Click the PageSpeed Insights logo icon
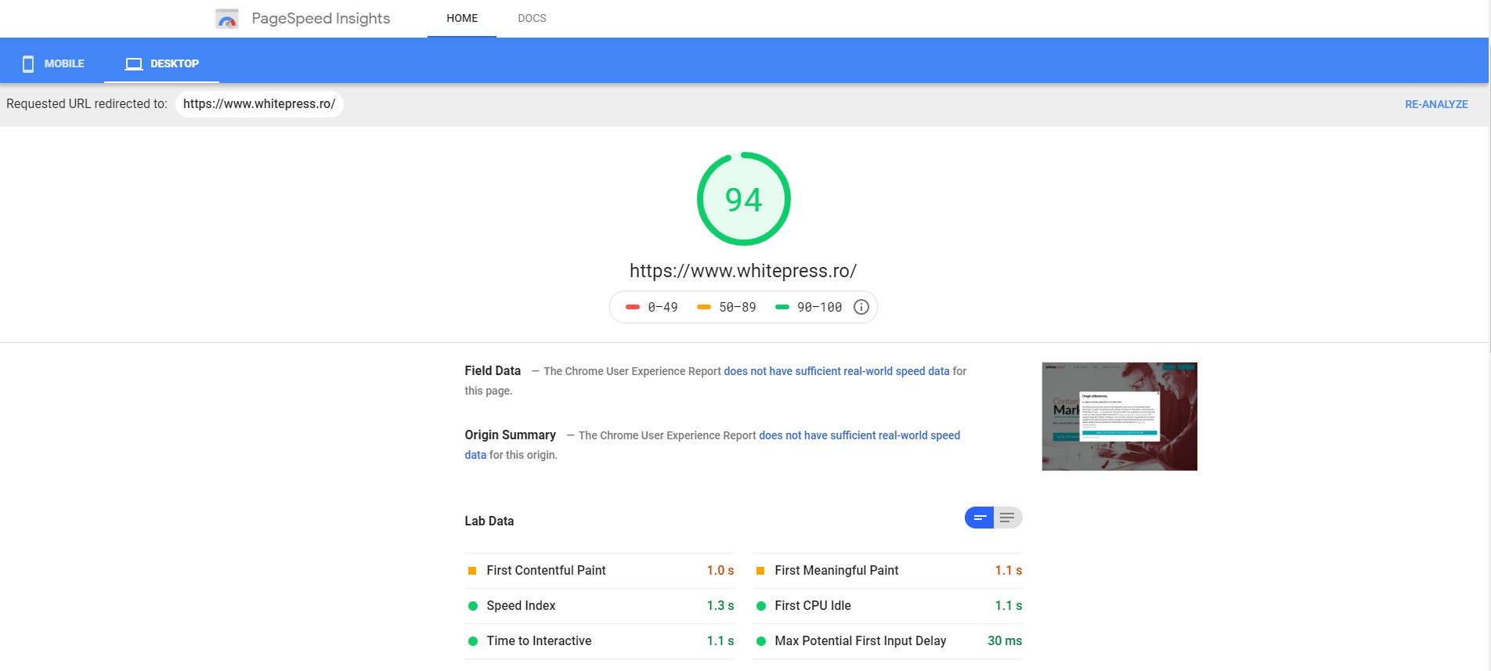This screenshot has width=1491, height=671. coord(226,19)
